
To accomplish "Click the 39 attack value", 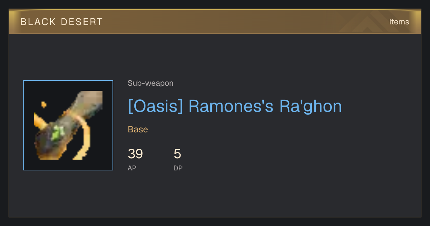I will tap(135, 154).
